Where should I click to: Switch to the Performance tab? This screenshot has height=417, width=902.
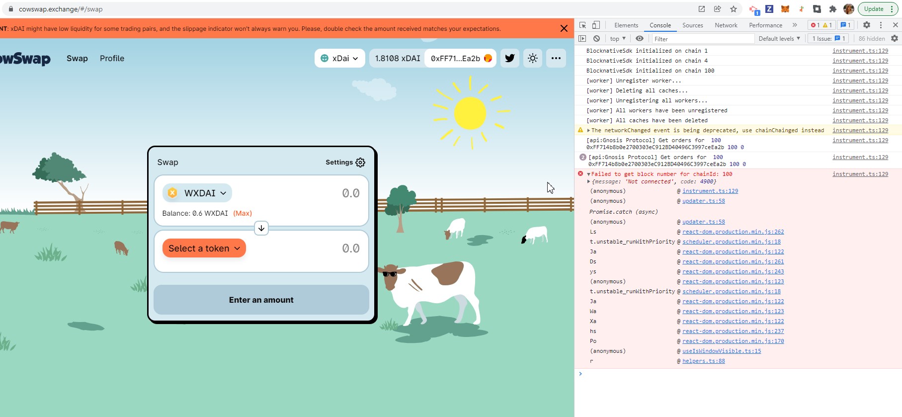click(x=765, y=25)
